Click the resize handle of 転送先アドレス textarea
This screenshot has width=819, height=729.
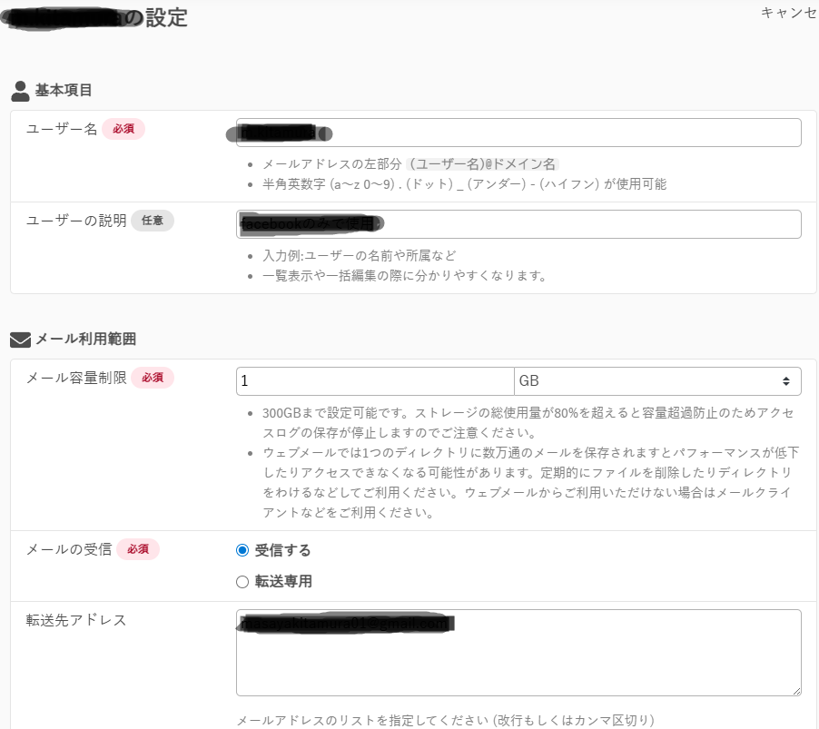tap(795, 690)
